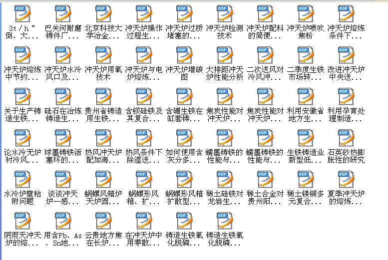Click file name 硅石在冶炼铸造生...
This screenshot has width=388, height=260.
63,115
